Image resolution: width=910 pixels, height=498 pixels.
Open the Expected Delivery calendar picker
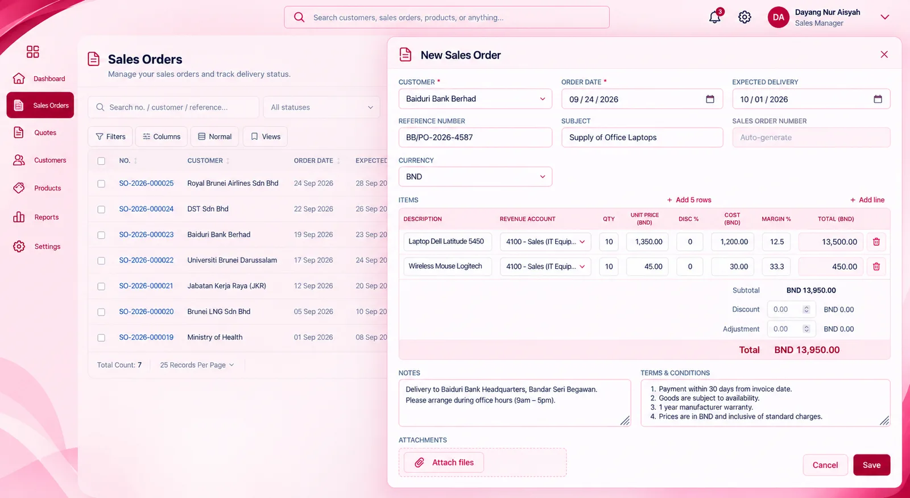pyautogui.click(x=878, y=99)
